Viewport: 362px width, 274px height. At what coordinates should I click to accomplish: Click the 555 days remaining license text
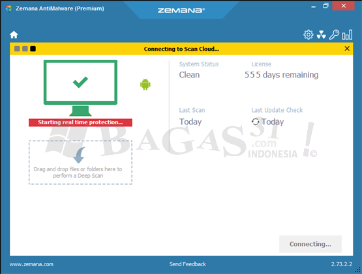(x=281, y=75)
